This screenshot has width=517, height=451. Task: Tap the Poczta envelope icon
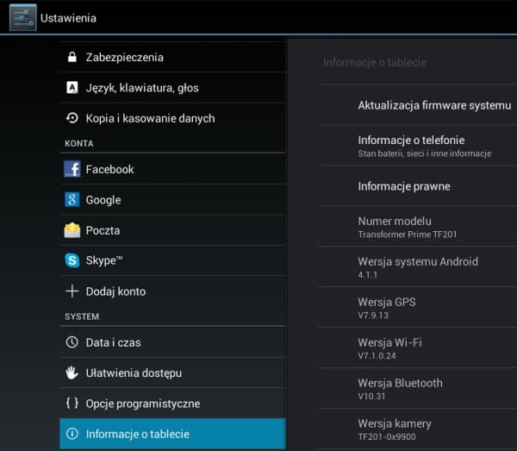[72, 230]
